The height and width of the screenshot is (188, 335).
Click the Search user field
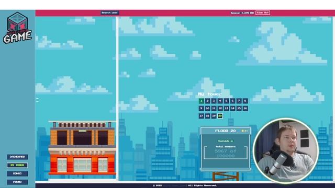tap(110, 13)
